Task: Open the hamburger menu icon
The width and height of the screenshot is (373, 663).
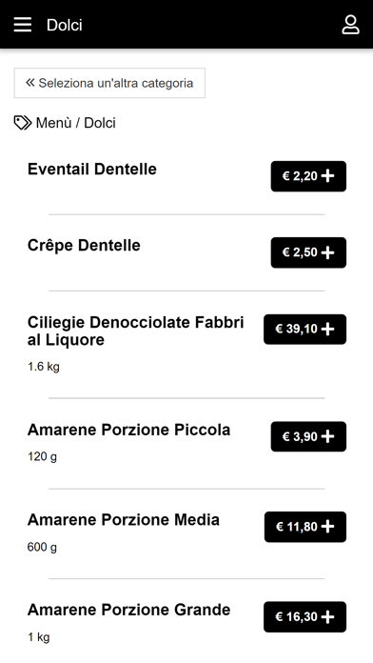Action: click(23, 25)
